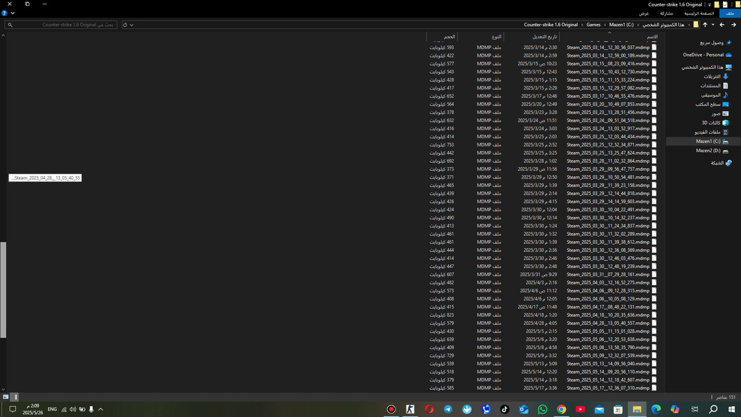Open TikTok from the taskbar

505,409
